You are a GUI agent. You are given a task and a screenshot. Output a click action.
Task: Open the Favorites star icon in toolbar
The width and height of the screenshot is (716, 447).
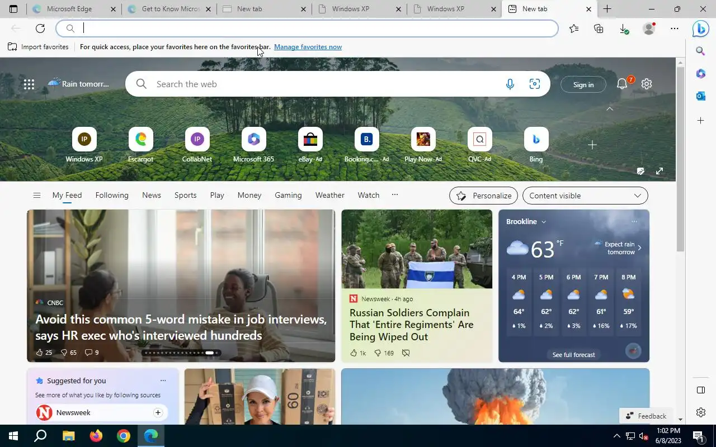[x=574, y=28]
